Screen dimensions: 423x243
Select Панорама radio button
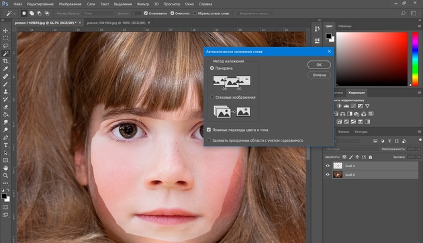click(211, 68)
